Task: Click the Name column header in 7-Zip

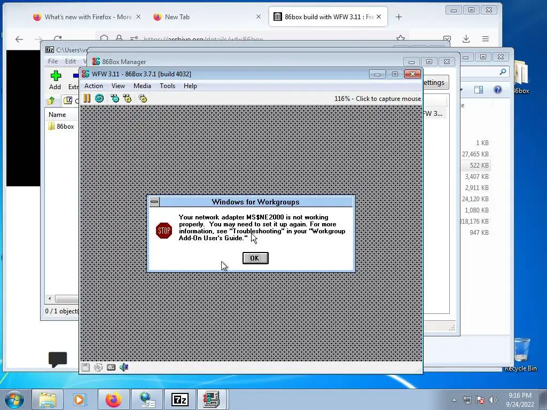Action: pos(62,114)
